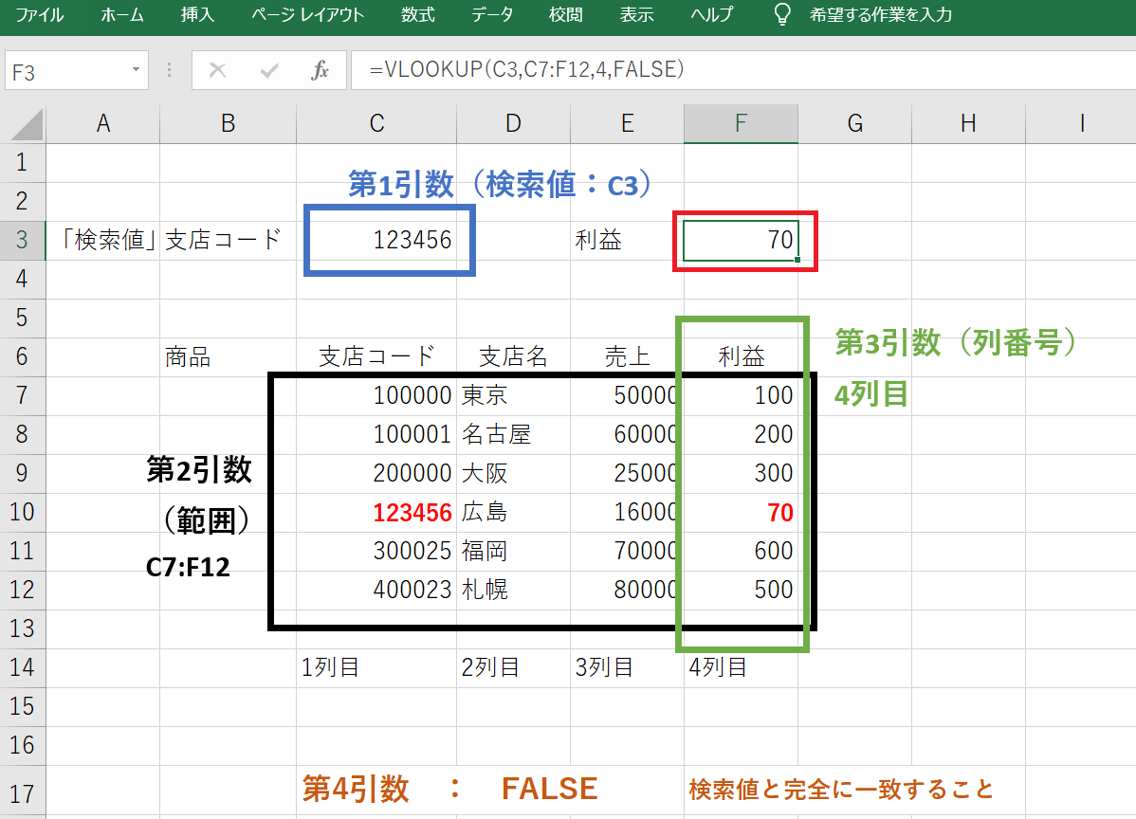Click the 3列目 cell in row 14

point(628,667)
